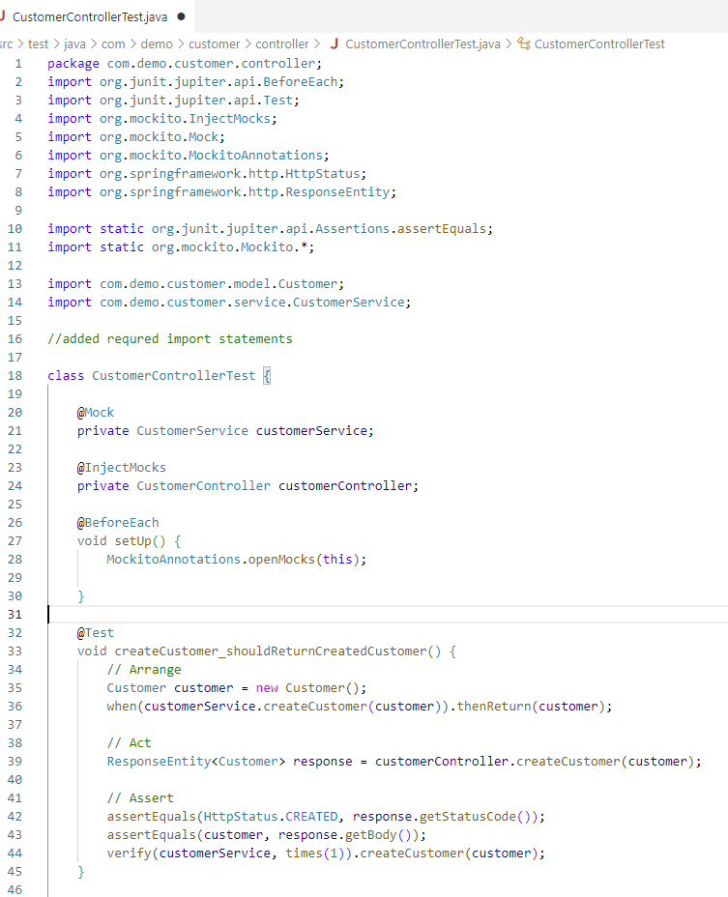Click 'thenReturn' on line 36
This screenshot has height=897, width=728.
click(494, 706)
